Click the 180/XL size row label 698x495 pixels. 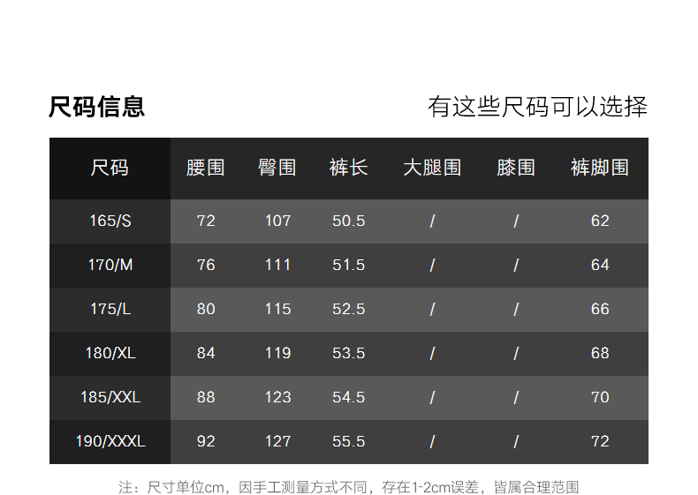coord(110,353)
